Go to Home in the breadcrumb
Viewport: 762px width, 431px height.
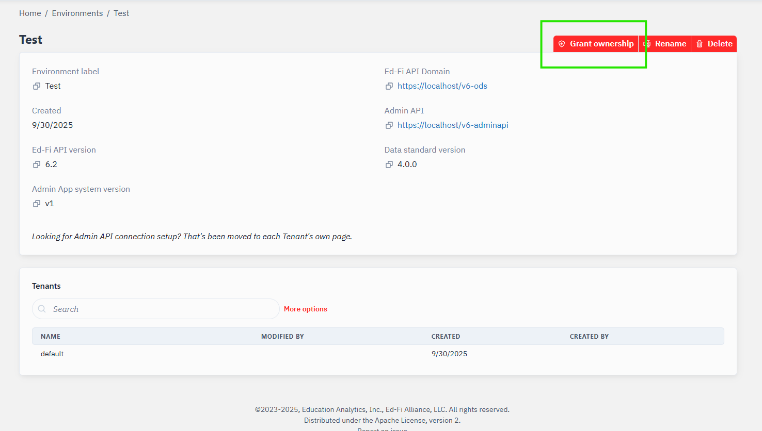point(30,13)
